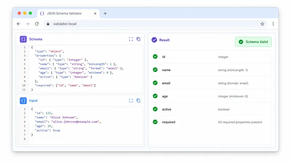This screenshot has width=291, height=164.
Task: Click schema line containing "format": "email"
Action: [x=81, y=69]
